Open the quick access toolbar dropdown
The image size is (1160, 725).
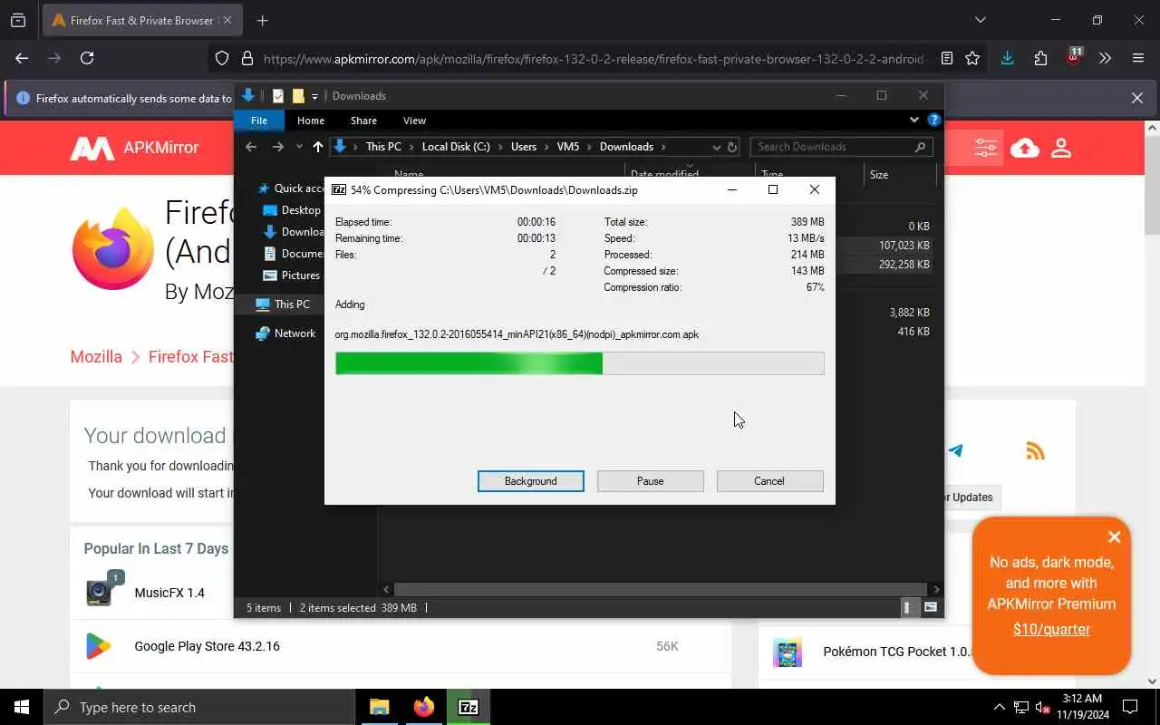(x=315, y=96)
